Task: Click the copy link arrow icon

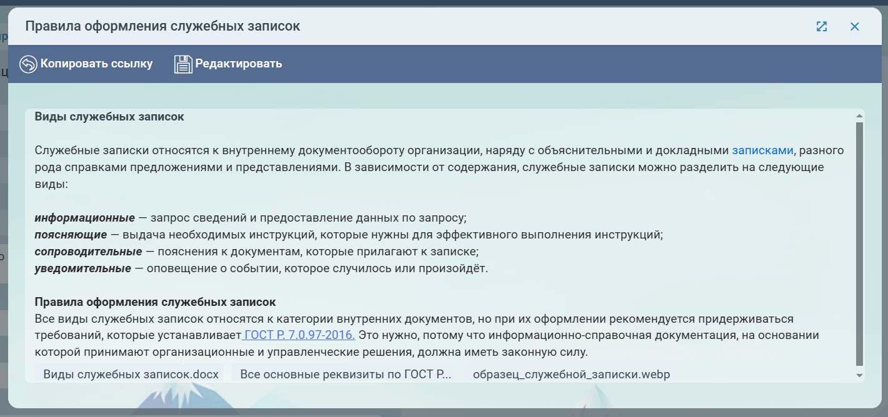Action: [28, 64]
